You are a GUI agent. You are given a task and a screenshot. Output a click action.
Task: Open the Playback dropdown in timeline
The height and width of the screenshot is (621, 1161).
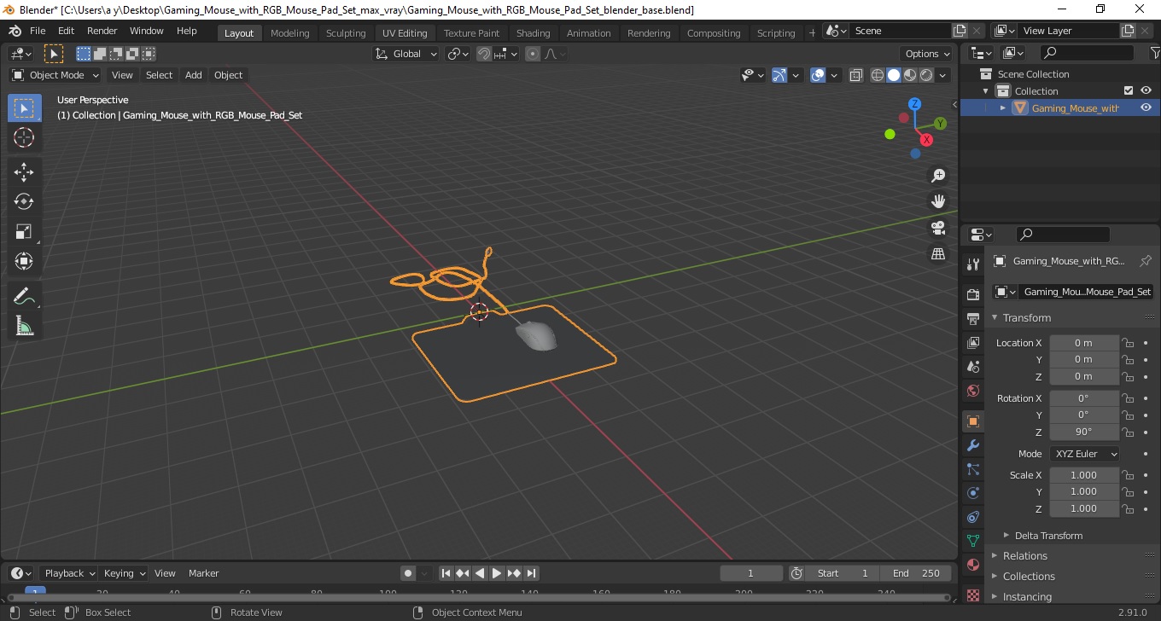click(69, 573)
